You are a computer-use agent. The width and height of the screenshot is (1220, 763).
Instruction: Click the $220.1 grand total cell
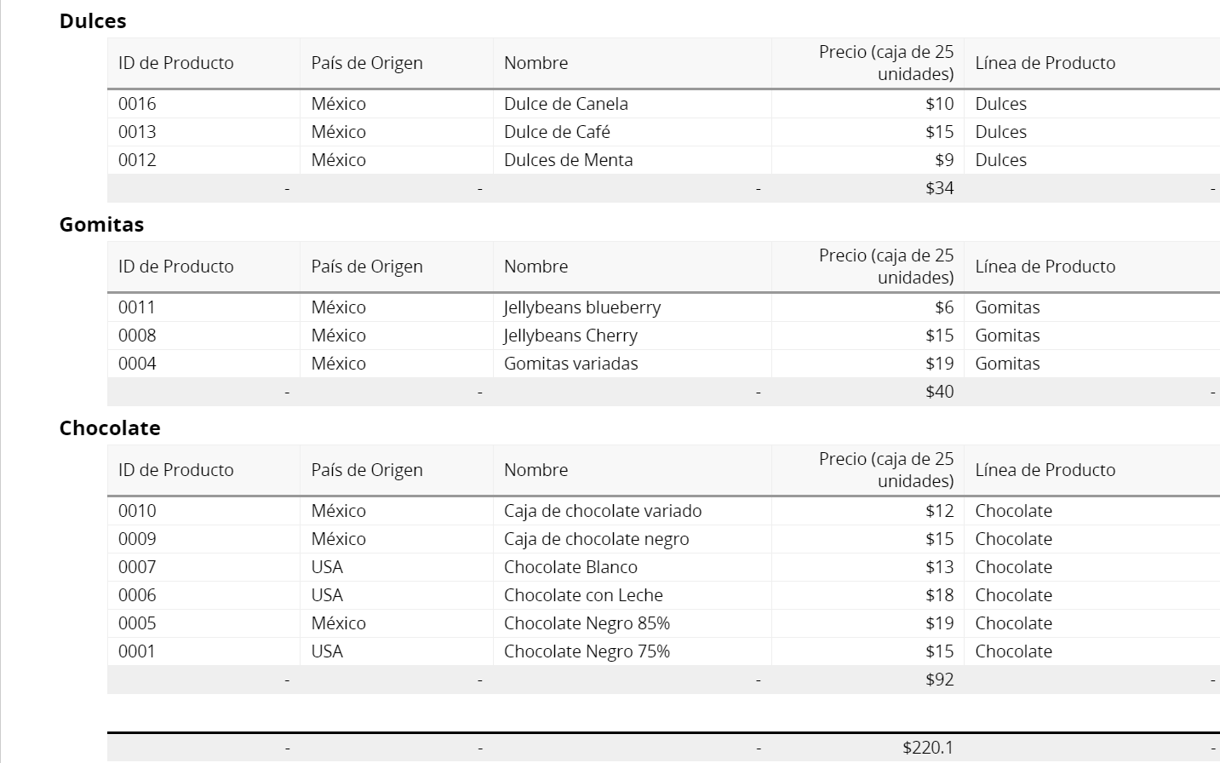(x=927, y=748)
